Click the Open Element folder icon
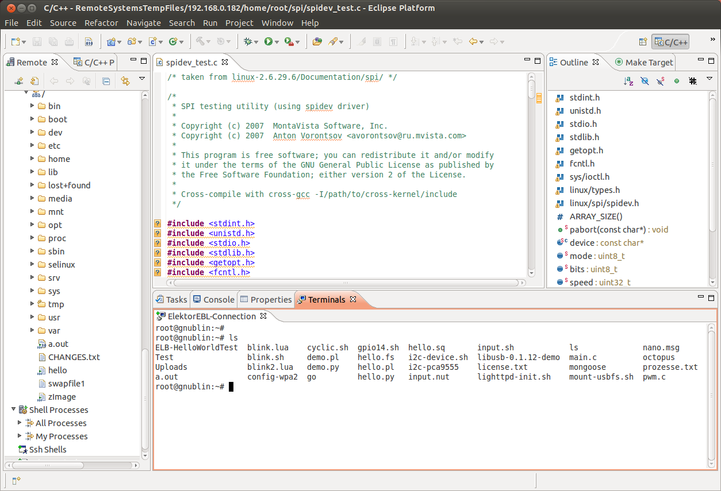 (x=317, y=41)
